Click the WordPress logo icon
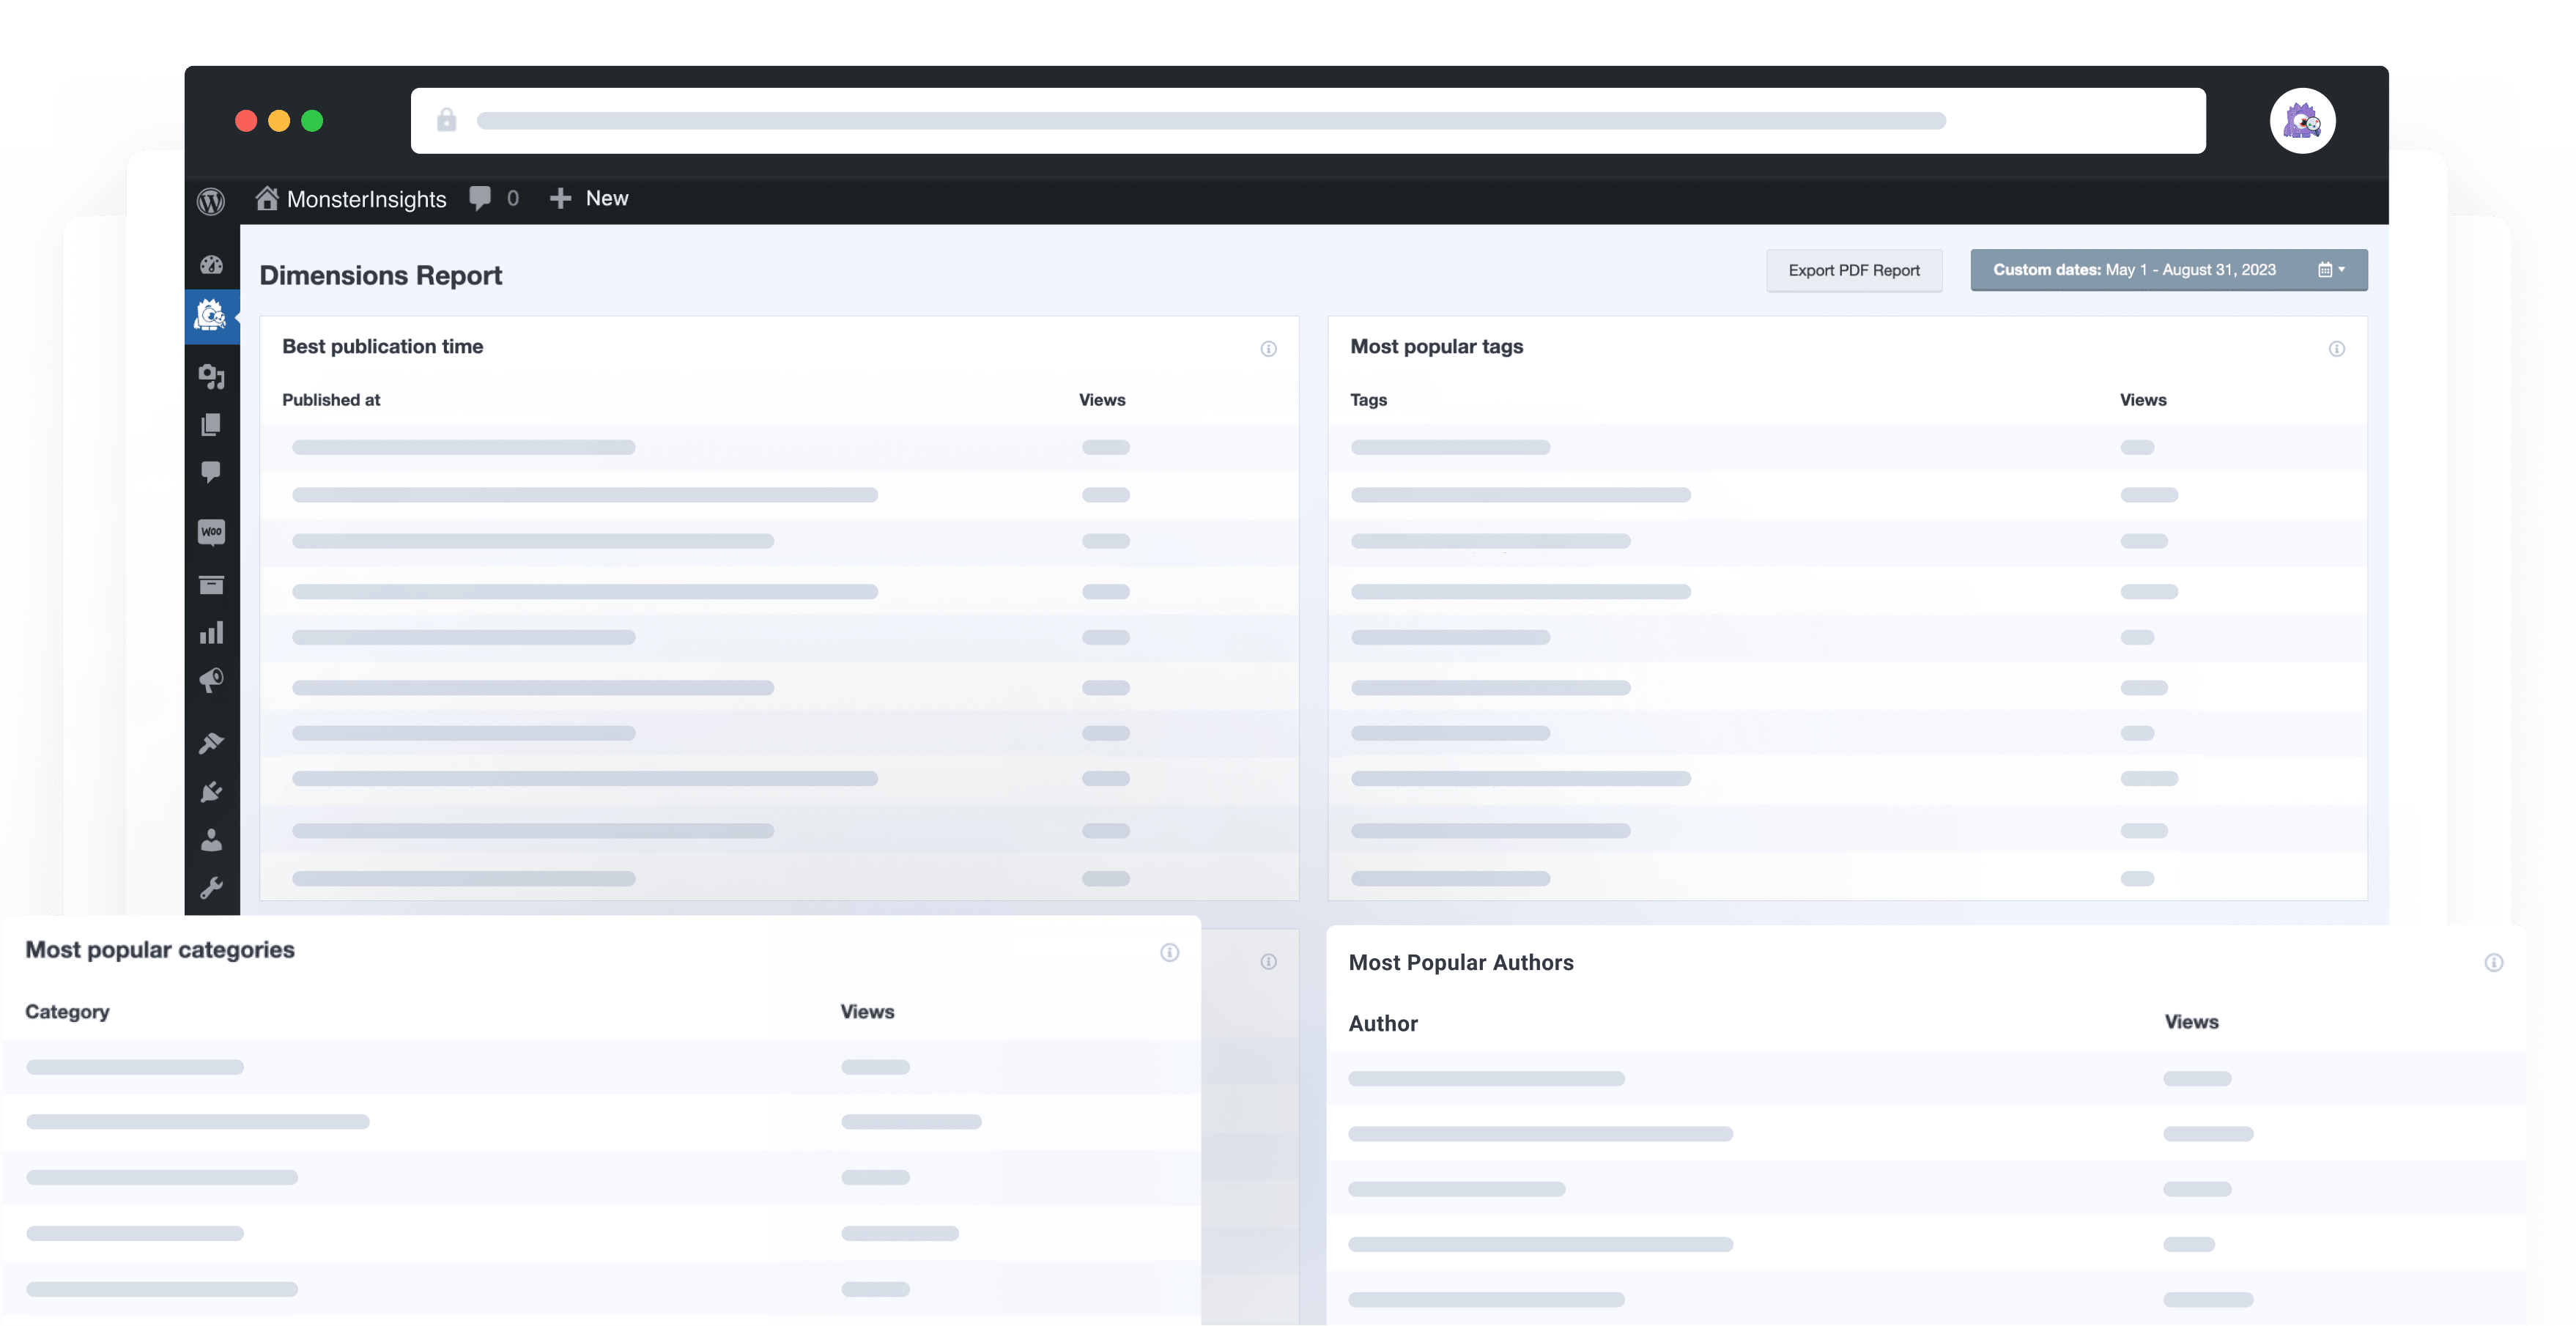Screen dimensions: 2576x1326 (211, 201)
